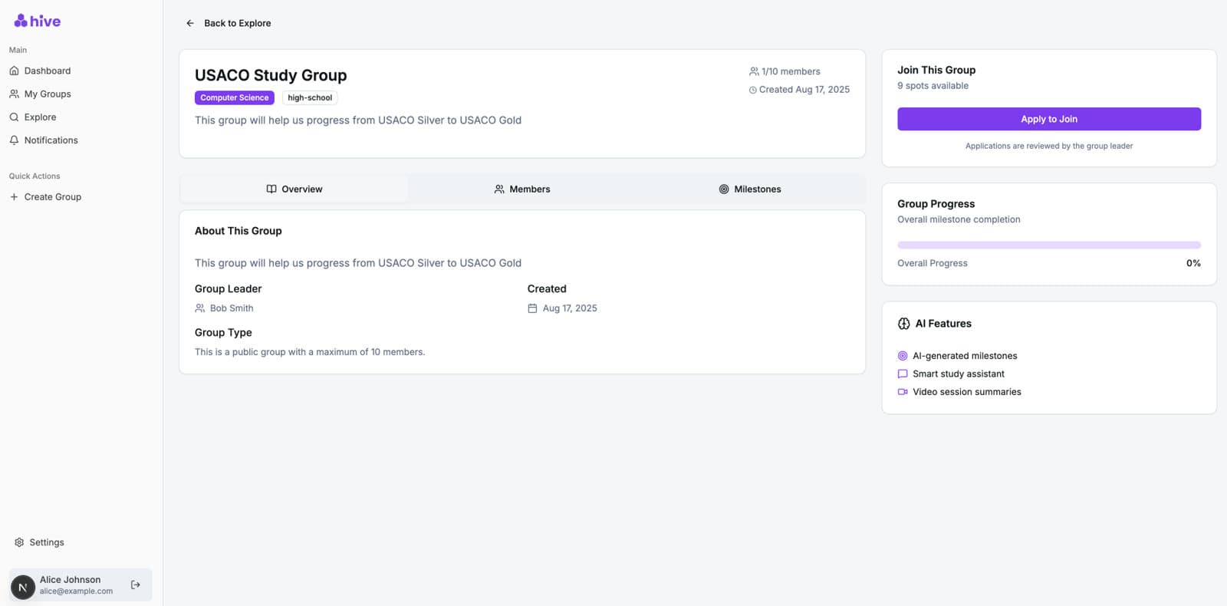1227x606 pixels.
Task: Click the AI-generated milestones target icon
Action: pos(903,356)
